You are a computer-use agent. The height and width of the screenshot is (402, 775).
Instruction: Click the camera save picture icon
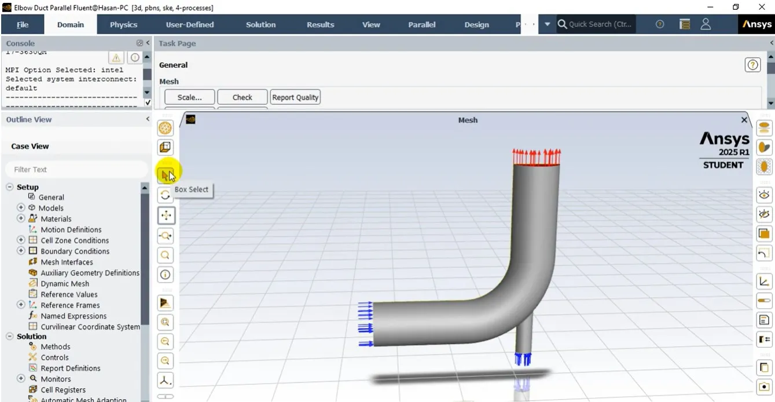pyautogui.click(x=764, y=387)
